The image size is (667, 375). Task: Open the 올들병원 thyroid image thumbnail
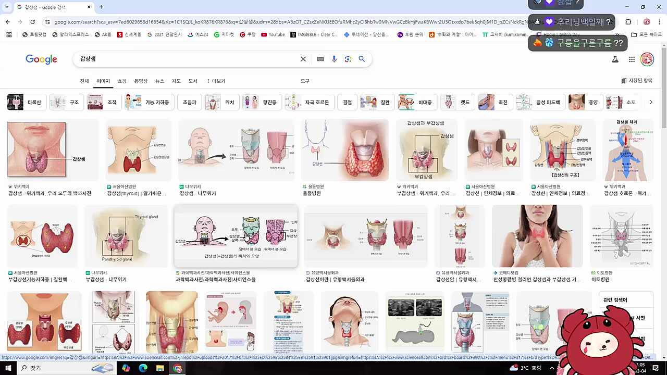[345, 150]
